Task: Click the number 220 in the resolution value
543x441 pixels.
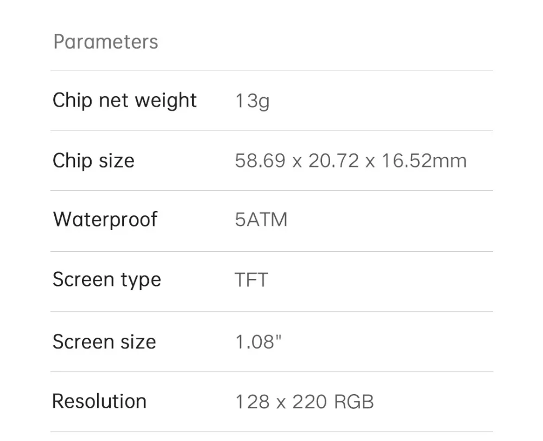Action: tap(310, 402)
